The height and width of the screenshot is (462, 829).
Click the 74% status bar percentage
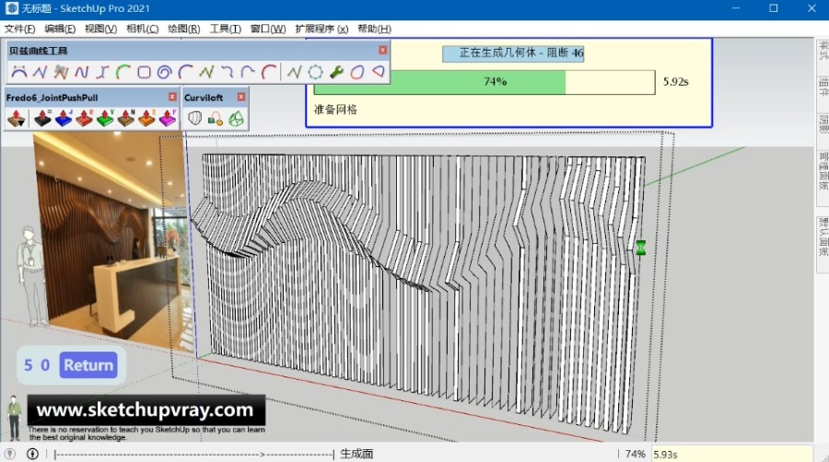click(635, 454)
